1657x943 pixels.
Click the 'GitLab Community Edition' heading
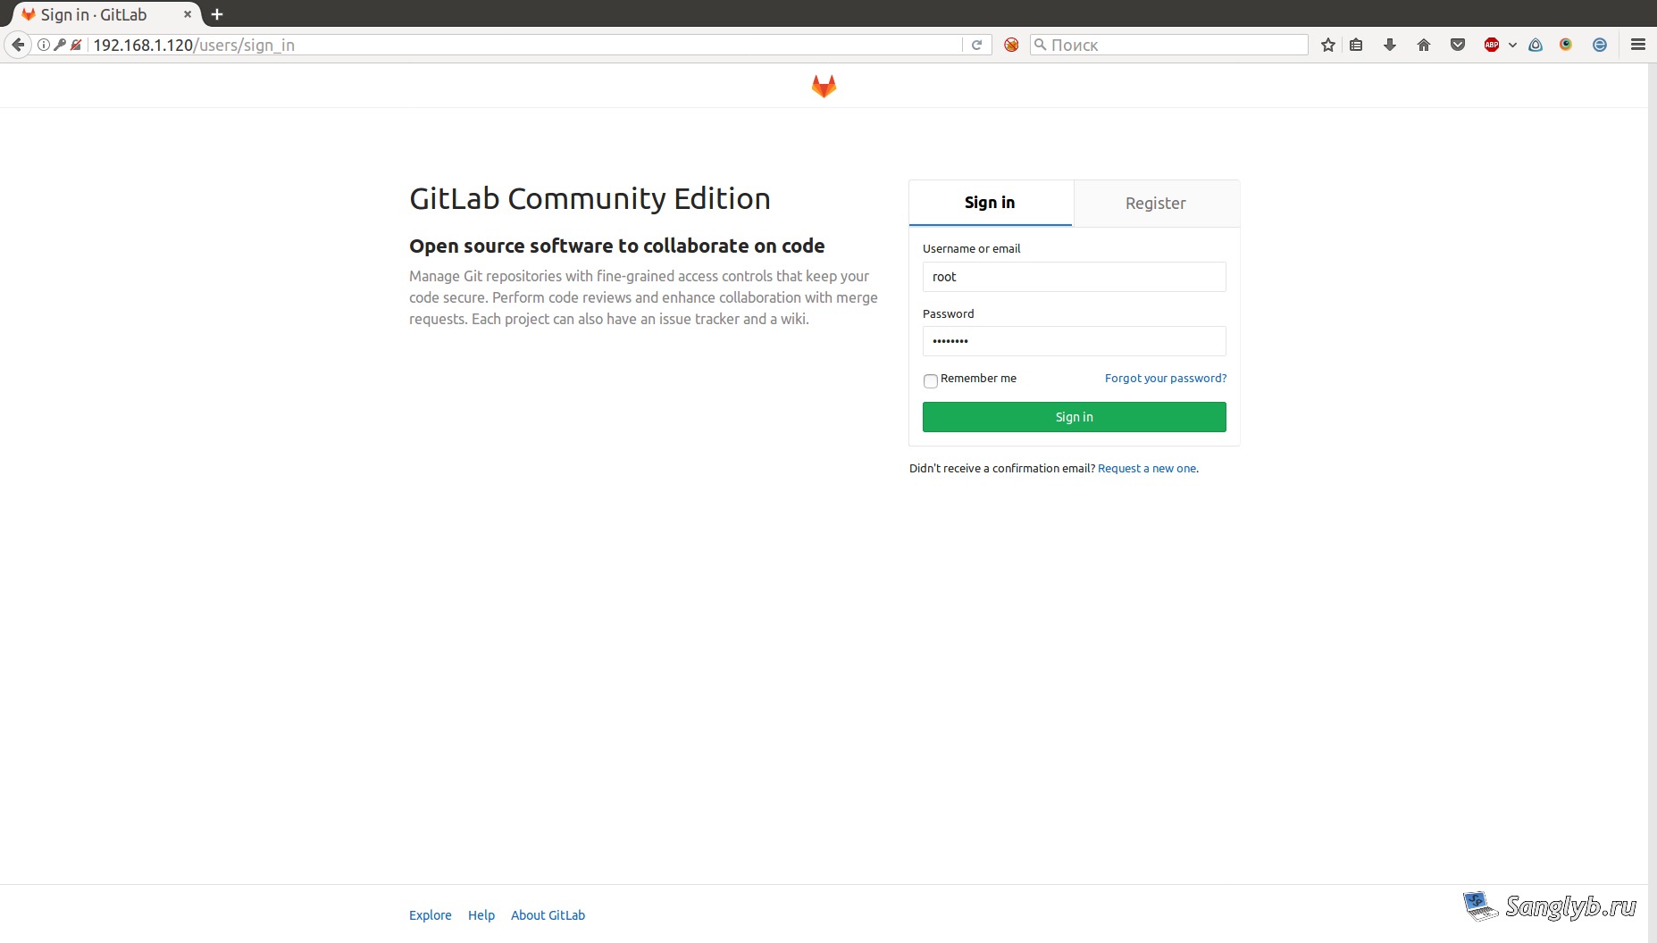coord(590,198)
